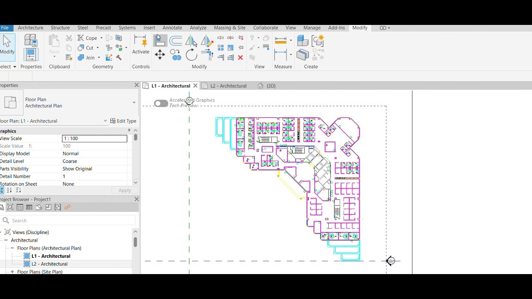This screenshot has width=532, height=299.
Task: Select the Scale tool
Action: (230, 48)
